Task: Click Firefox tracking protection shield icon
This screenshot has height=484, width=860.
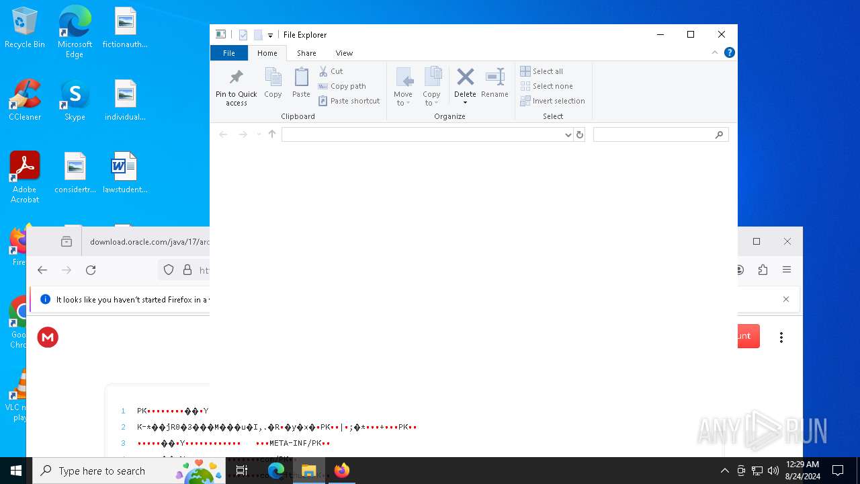Action: pyautogui.click(x=169, y=270)
